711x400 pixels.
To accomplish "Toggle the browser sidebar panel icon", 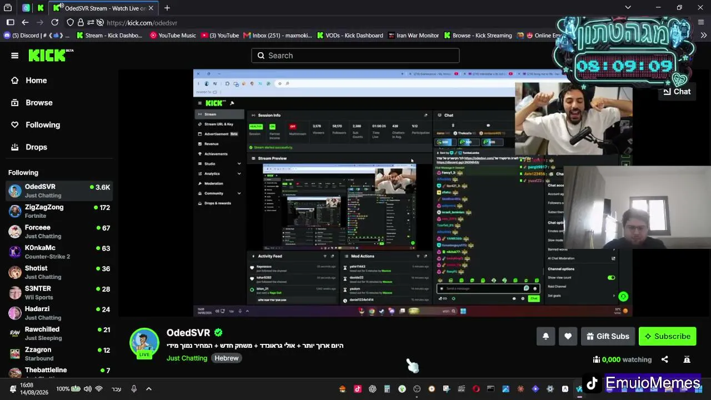I will [10, 22].
